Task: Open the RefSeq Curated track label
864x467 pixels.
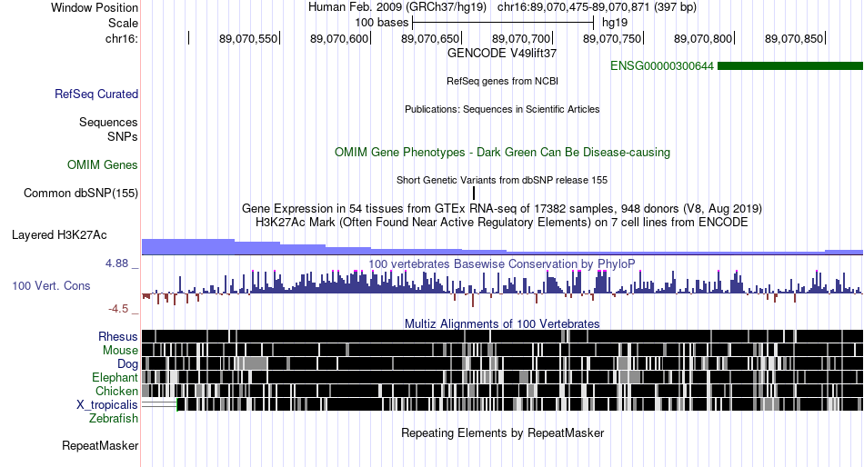Action: pos(96,94)
